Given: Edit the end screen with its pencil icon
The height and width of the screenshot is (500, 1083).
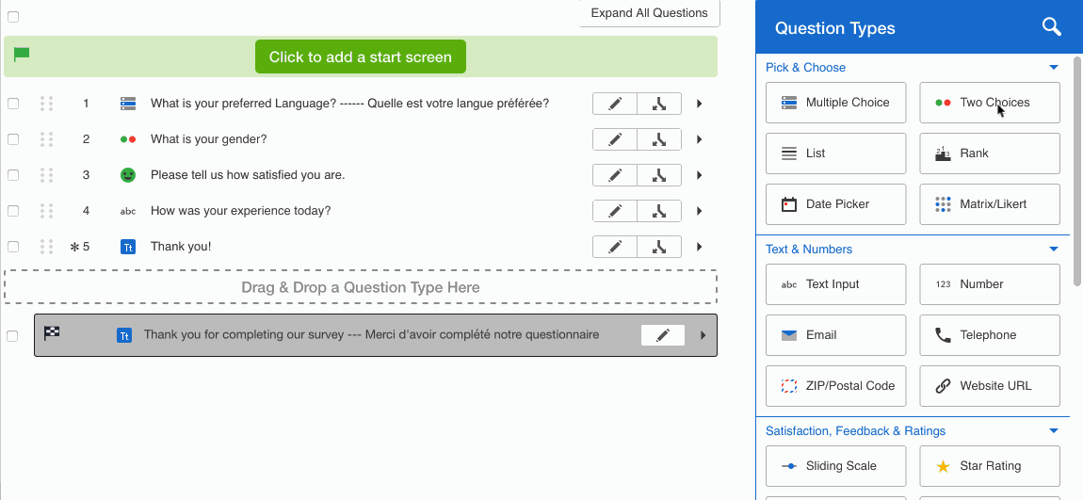Looking at the screenshot, I should click(x=663, y=335).
